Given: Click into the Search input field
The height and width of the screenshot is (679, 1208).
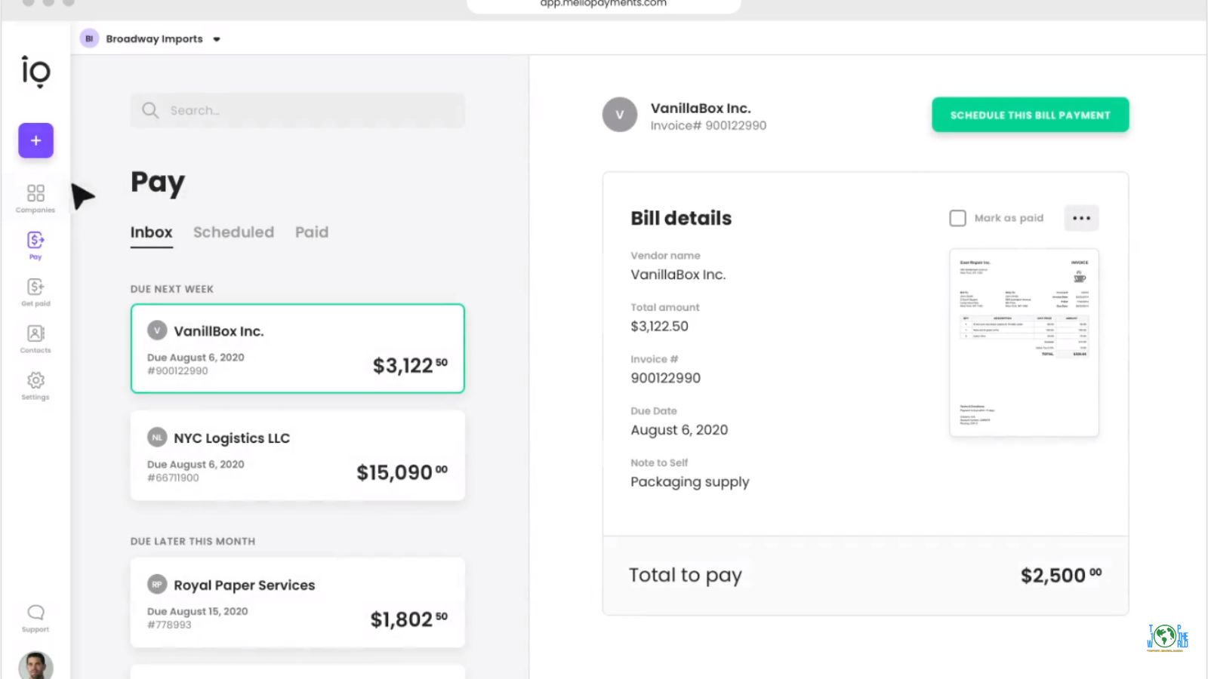Looking at the screenshot, I should pyautogui.click(x=297, y=110).
